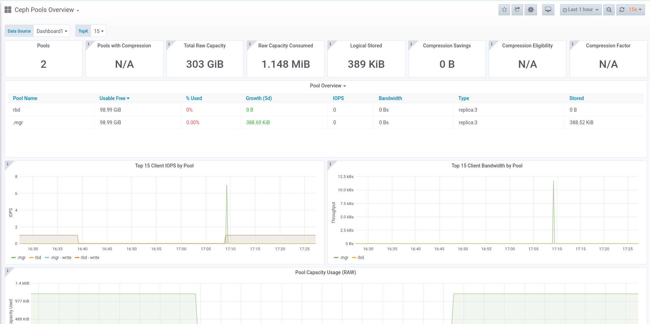Open the 15s refresh interval dropdown
This screenshot has width=650, height=324.
coord(636,10)
